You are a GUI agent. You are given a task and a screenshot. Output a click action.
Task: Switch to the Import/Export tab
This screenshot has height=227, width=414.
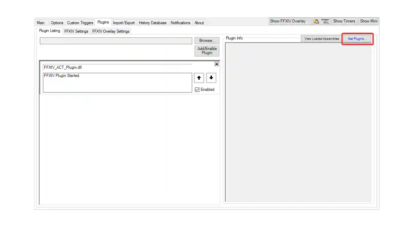coord(124,22)
